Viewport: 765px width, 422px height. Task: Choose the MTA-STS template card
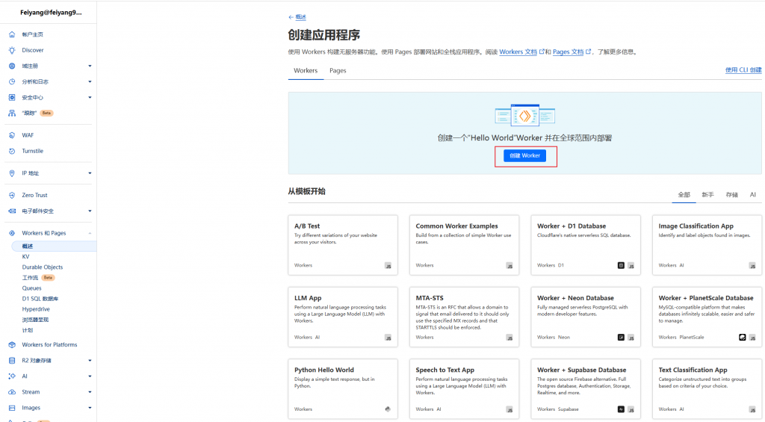pyautogui.click(x=464, y=317)
